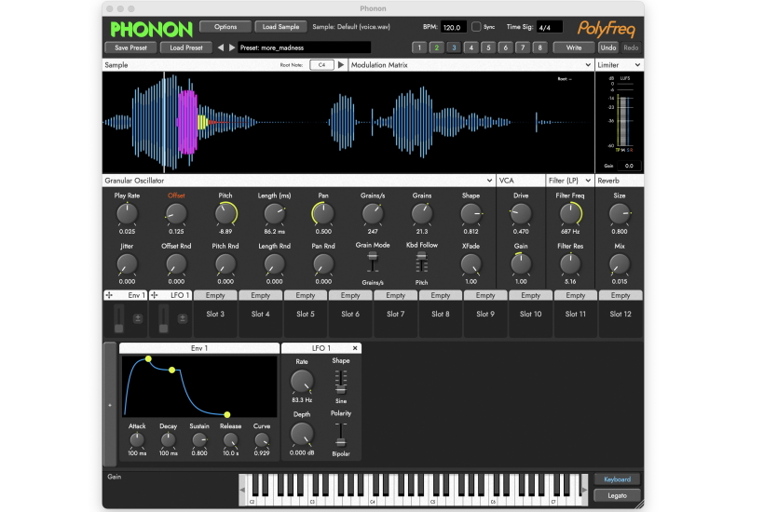Toggle the Grain Mode switch

373,263
